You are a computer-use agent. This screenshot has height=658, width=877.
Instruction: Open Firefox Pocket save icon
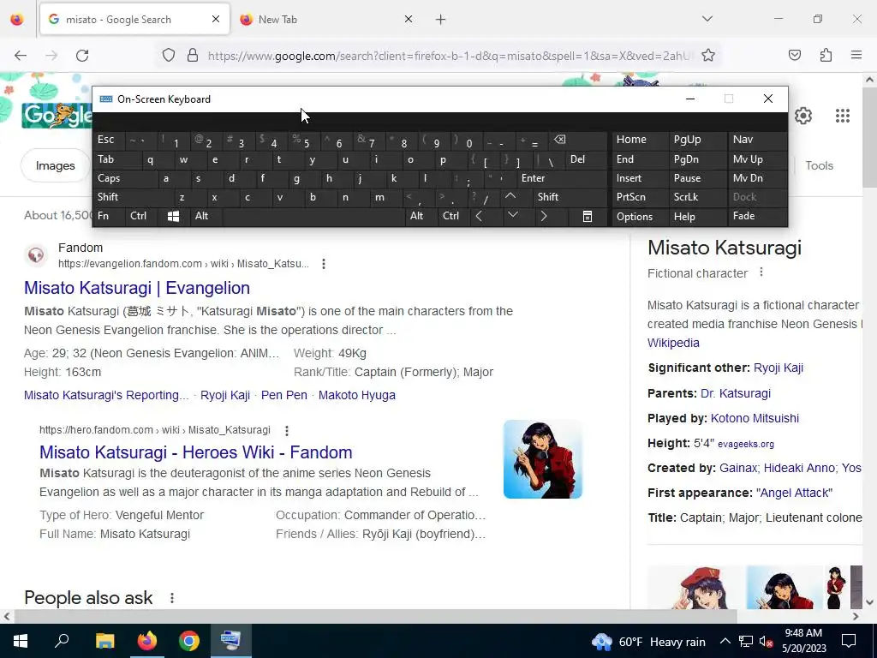(794, 55)
